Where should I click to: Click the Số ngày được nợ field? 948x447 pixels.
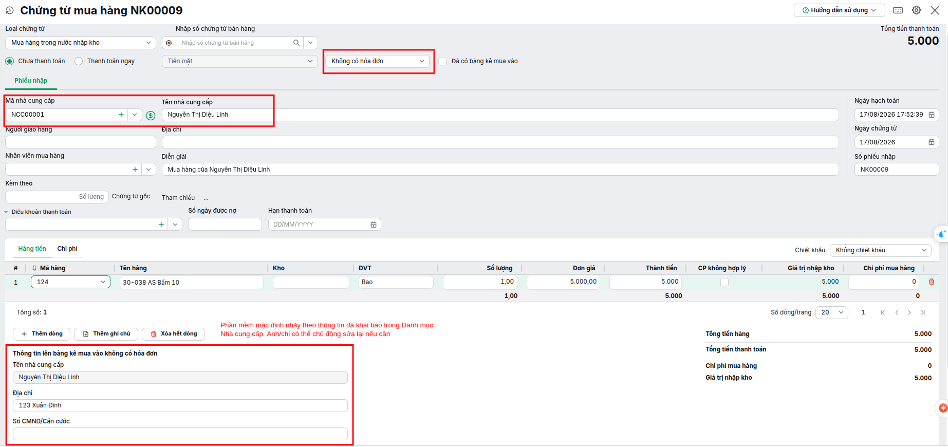coord(225,225)
